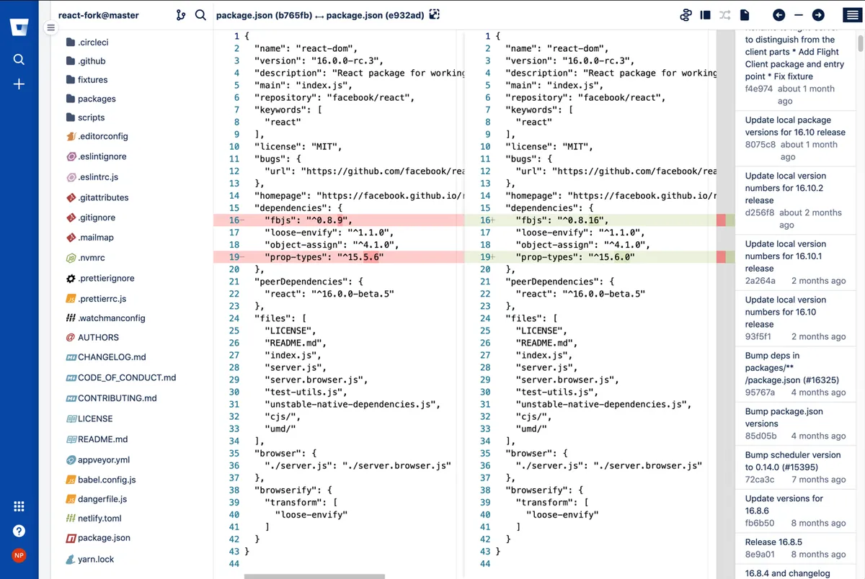Open the app switcher grid icon
The width and height of the screenshot is (865, 579).
click(x=19, y=506)
